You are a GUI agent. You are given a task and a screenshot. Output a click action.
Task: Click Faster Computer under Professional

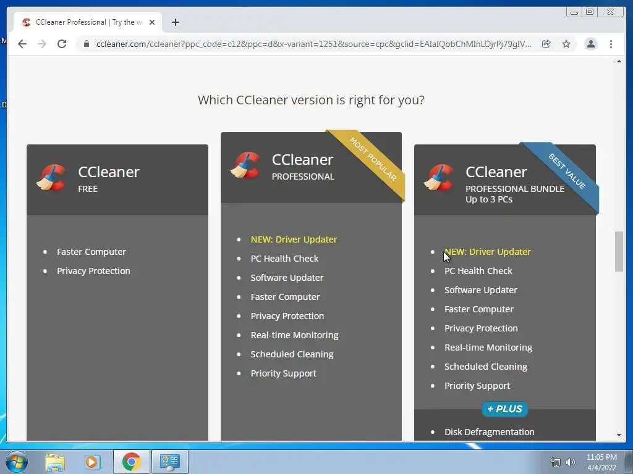coord(285,297)
